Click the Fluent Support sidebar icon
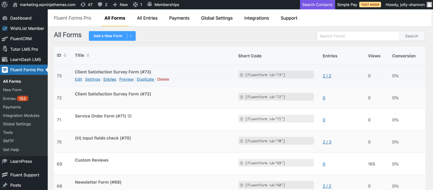Viewport: 433px width, 190px height. (5, 175)
